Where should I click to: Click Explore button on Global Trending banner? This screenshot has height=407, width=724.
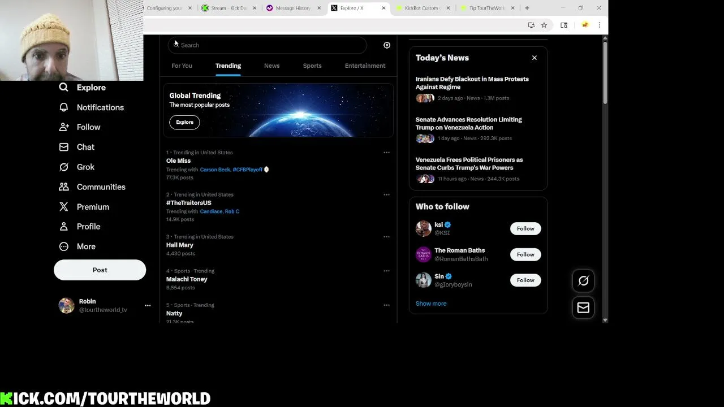pyautogui.click(x=184, y=122)
